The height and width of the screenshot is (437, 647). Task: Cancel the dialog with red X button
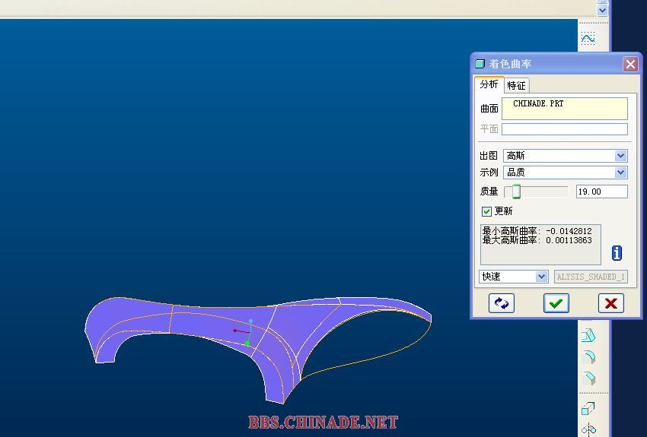click(610, 303)
